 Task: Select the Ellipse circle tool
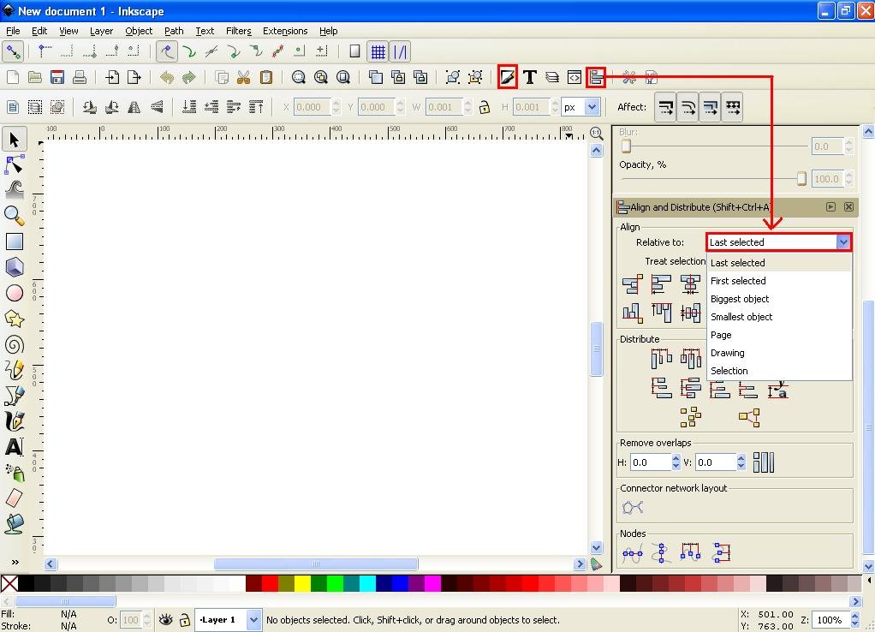[x=14, y=293]
